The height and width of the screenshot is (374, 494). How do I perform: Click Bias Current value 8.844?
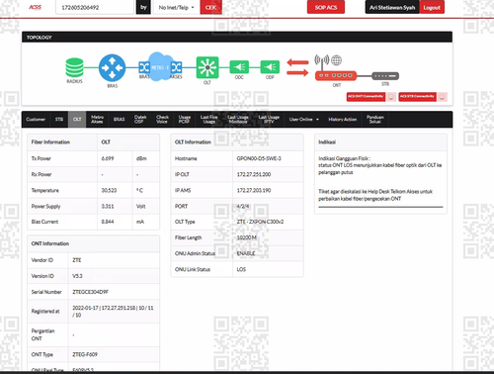point(108,222)
